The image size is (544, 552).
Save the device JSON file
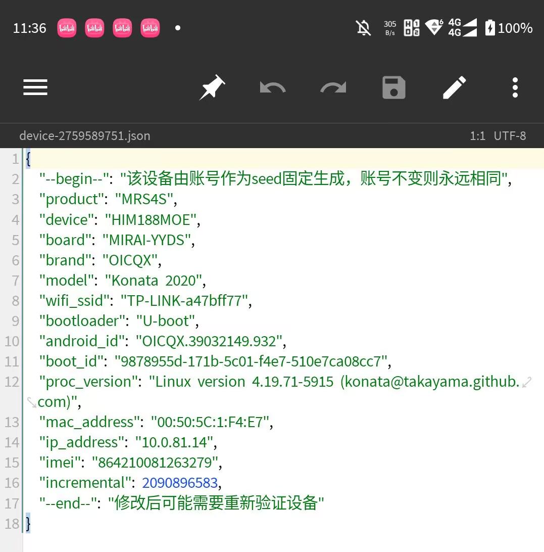[x=393, y=87]
